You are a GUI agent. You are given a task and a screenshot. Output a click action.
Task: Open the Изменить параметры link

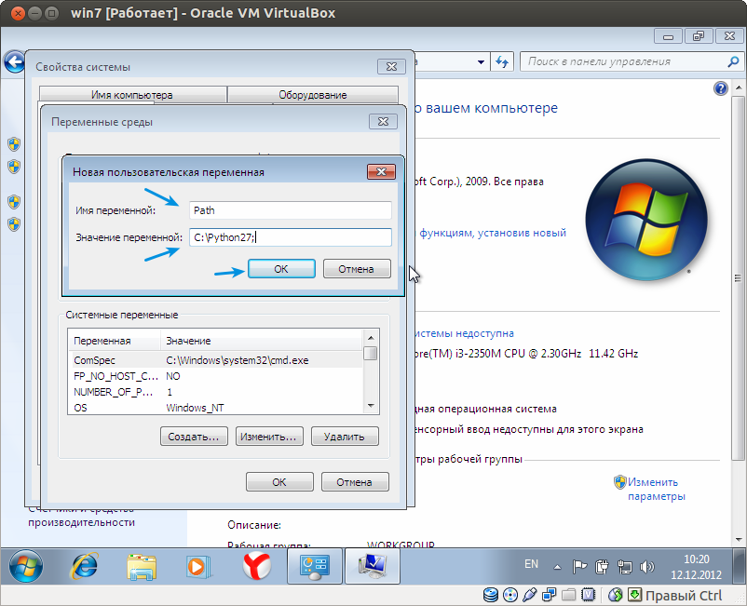point(656,489)
